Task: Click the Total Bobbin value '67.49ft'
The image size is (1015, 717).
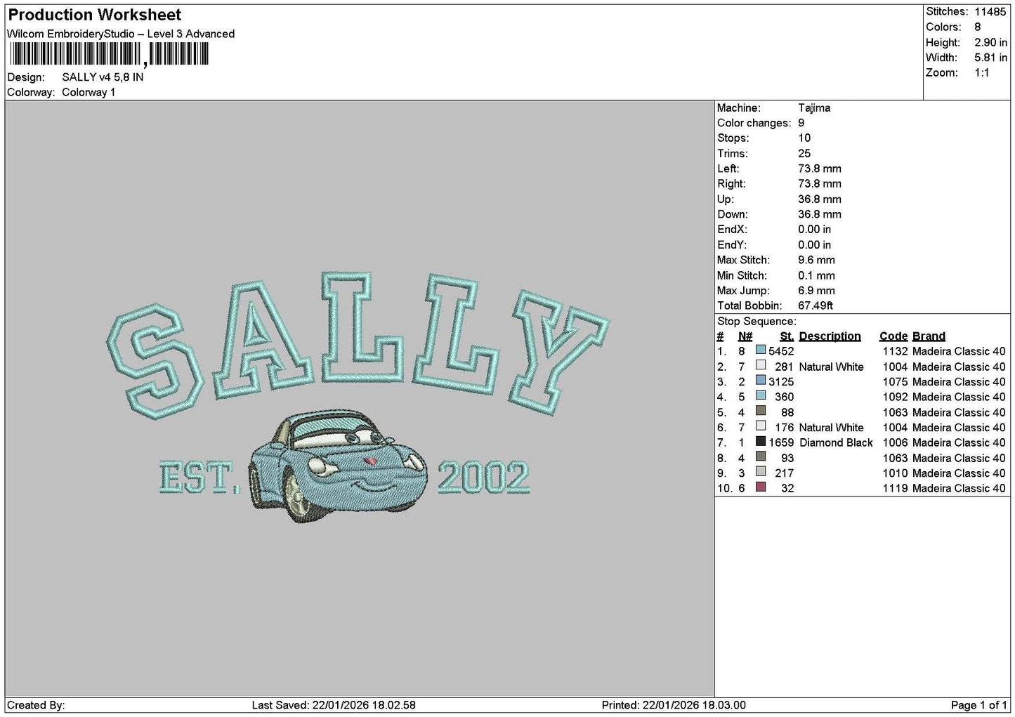Action: coord(816,306)
